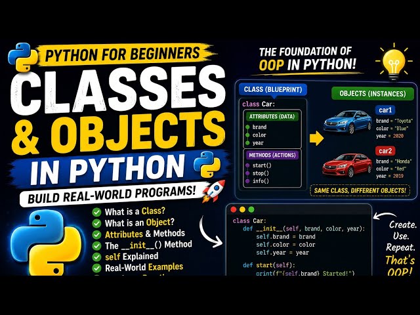Click the 'self.color = color' code line
This screenshot has height=315, width=420.
(286, 245)
